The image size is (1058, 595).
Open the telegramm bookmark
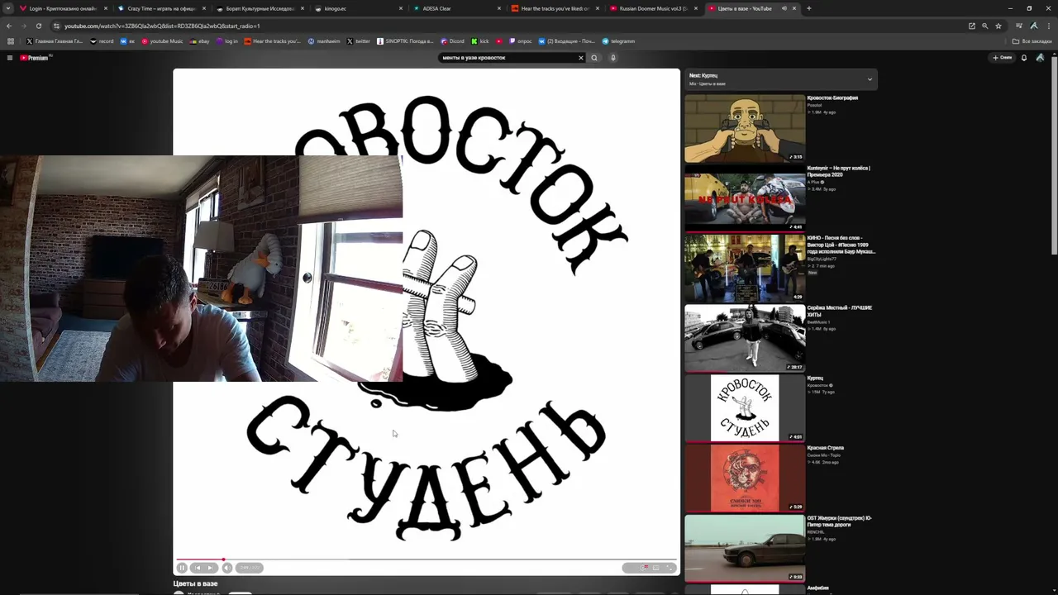[x=618, y=41]
